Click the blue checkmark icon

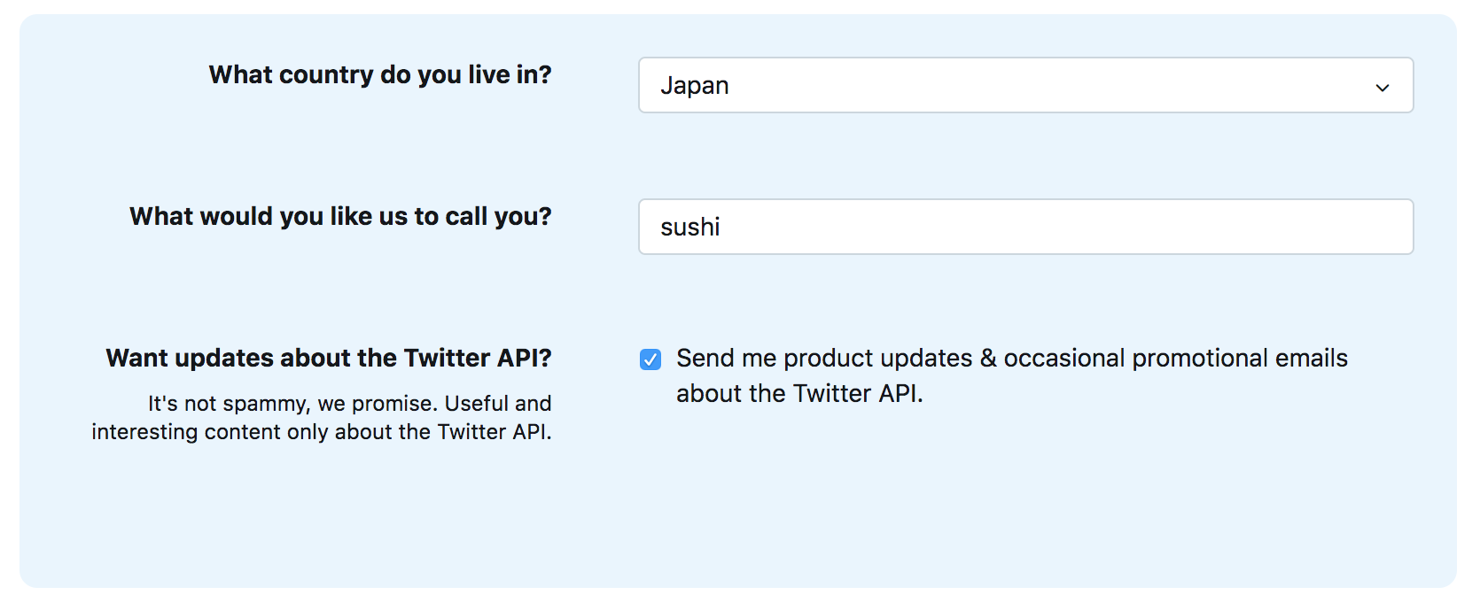(650, 359)
